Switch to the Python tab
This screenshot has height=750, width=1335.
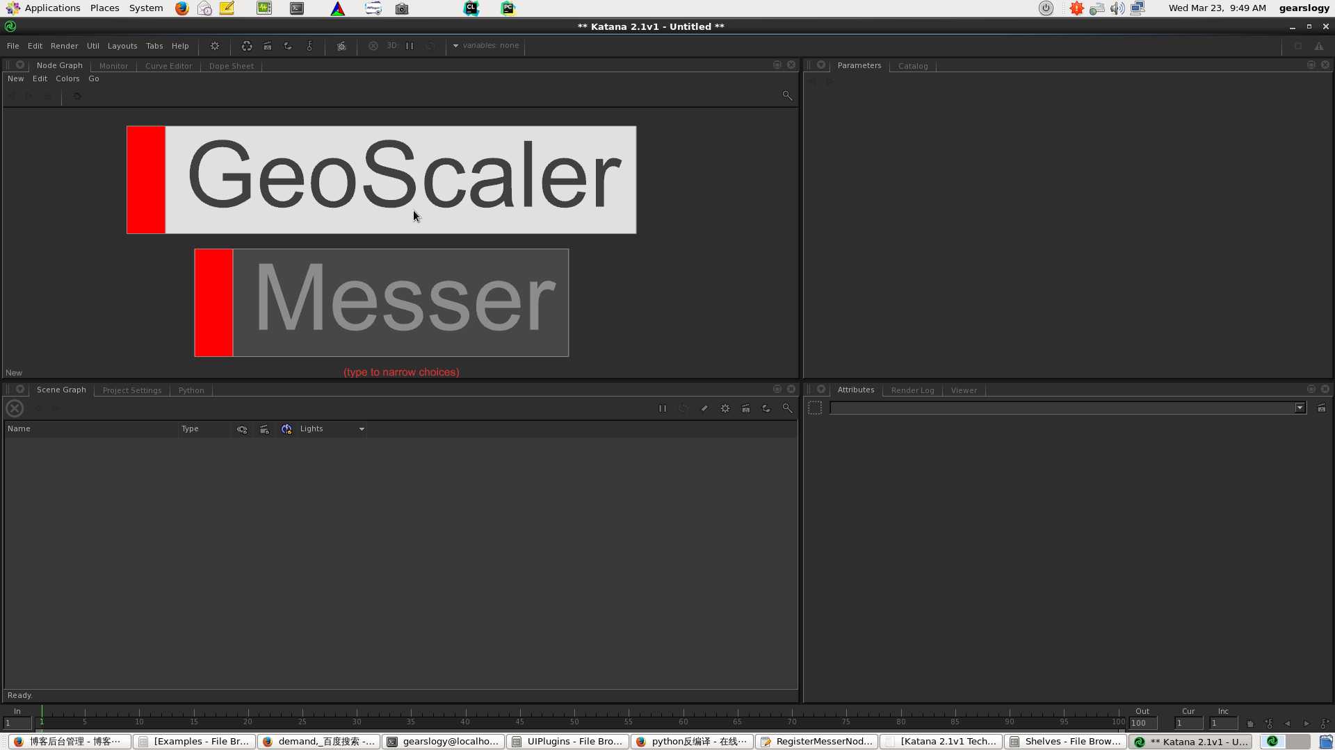click(191, 390)
